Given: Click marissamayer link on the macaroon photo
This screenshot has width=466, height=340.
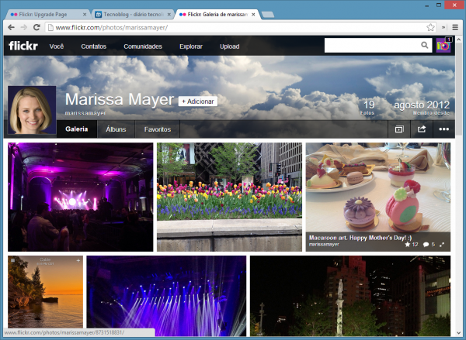Looking at the screenshot, I should (324, 245).
